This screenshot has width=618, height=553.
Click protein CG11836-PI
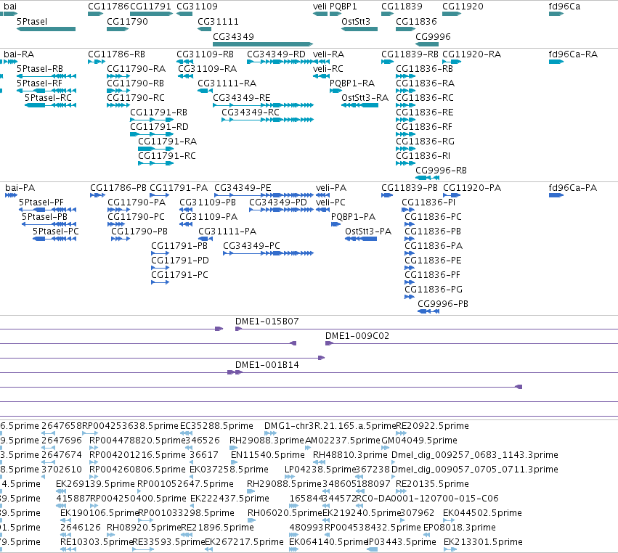click(x=408, y=210)
